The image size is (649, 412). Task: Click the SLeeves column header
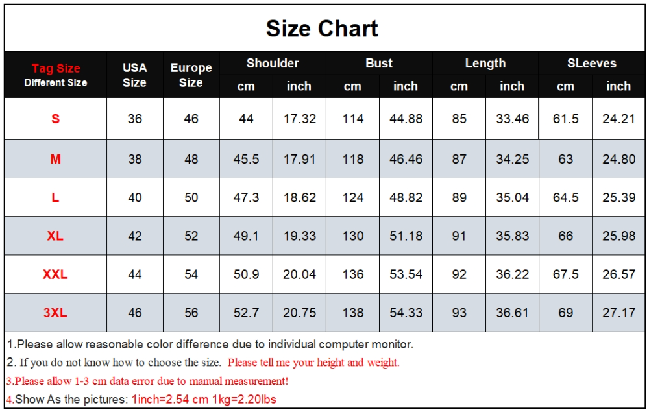pos(592,63)
